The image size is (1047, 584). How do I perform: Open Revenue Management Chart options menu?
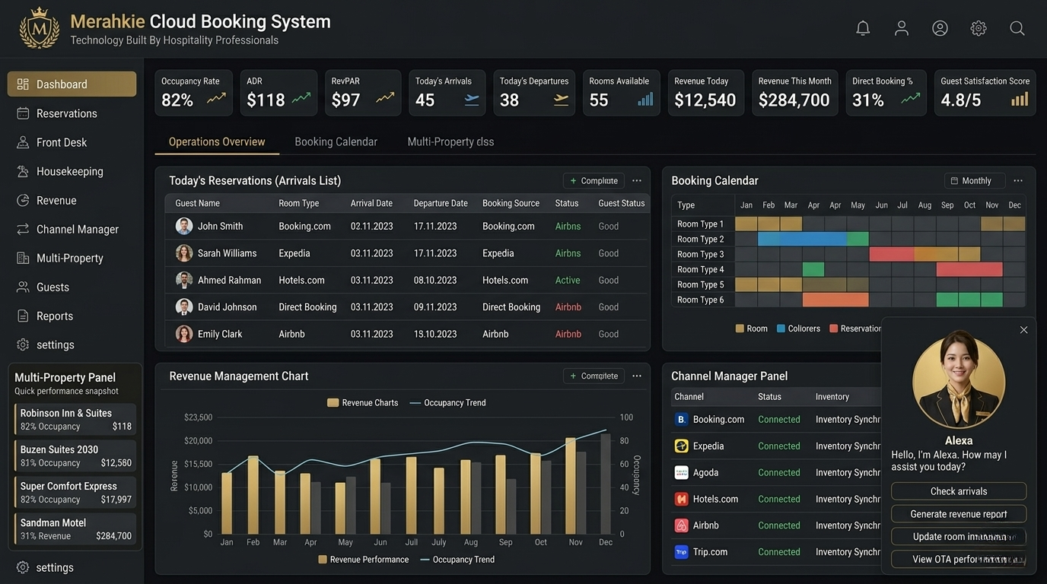point(637,376)
